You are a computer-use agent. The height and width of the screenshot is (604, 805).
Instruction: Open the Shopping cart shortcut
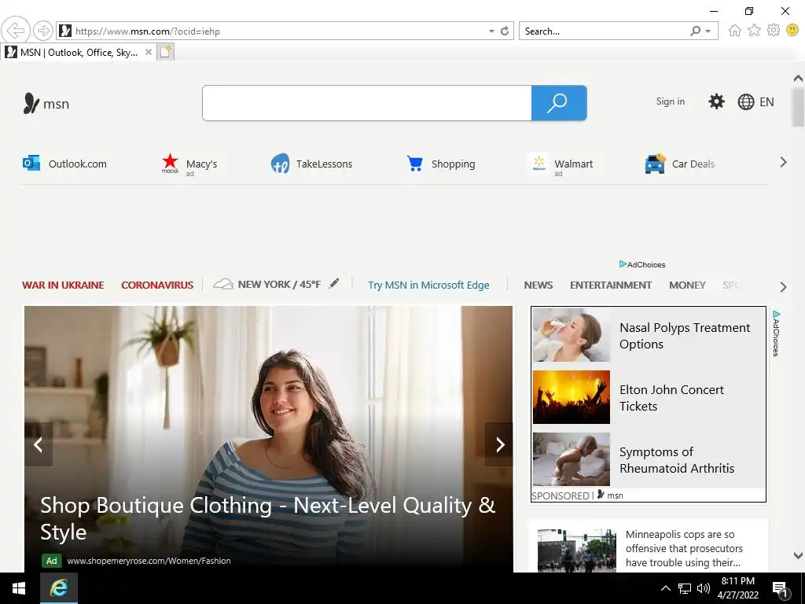(x=440, y=164)
